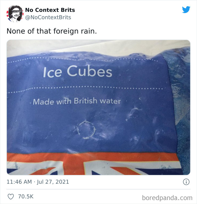
Task: Click the 'Made with British water' text
Action: coord(77,101)
